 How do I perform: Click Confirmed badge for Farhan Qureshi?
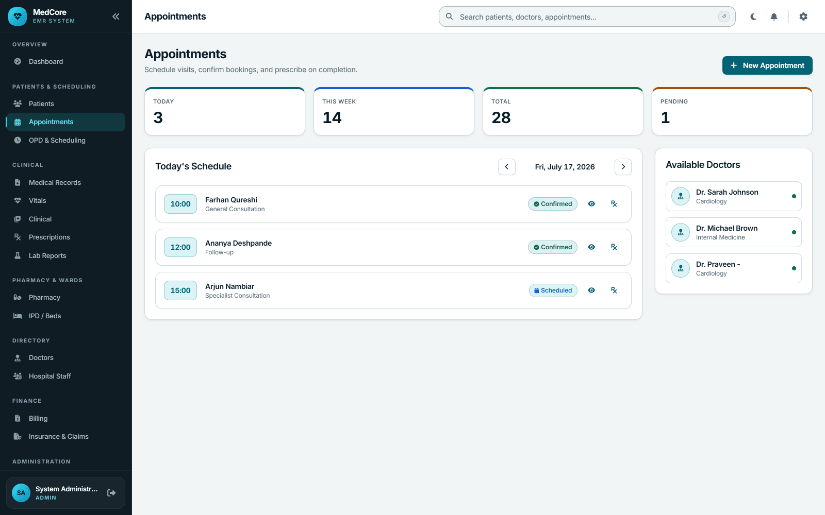pyautogui.click(x=553, y=204)
